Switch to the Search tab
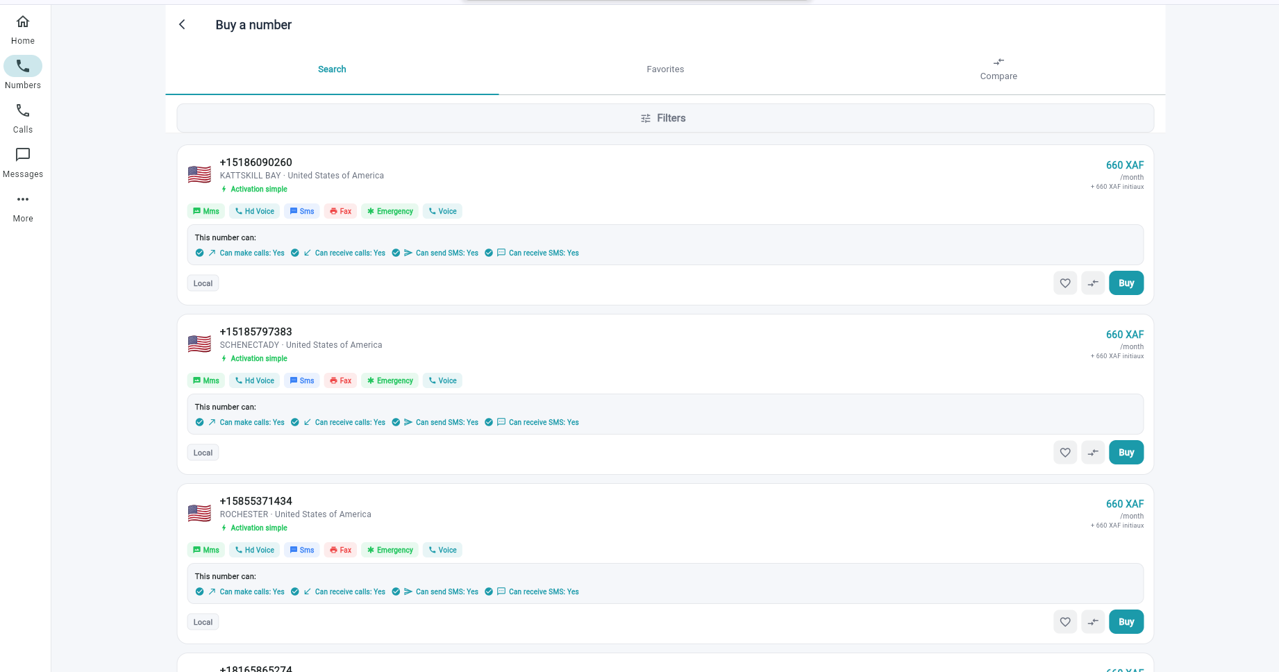 (332, 69)
